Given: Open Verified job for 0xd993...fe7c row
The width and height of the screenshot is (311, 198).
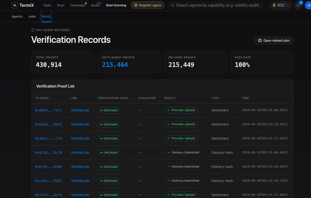Looking at the screenshot, I should [80, 110].
